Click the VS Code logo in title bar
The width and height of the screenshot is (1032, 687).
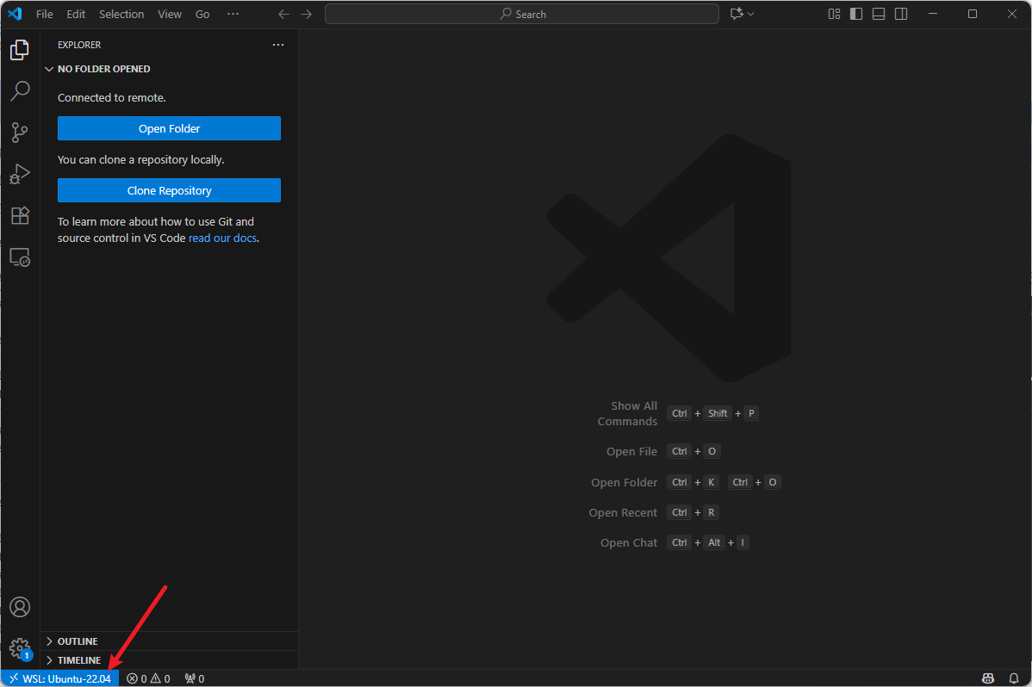coord(16,14)
